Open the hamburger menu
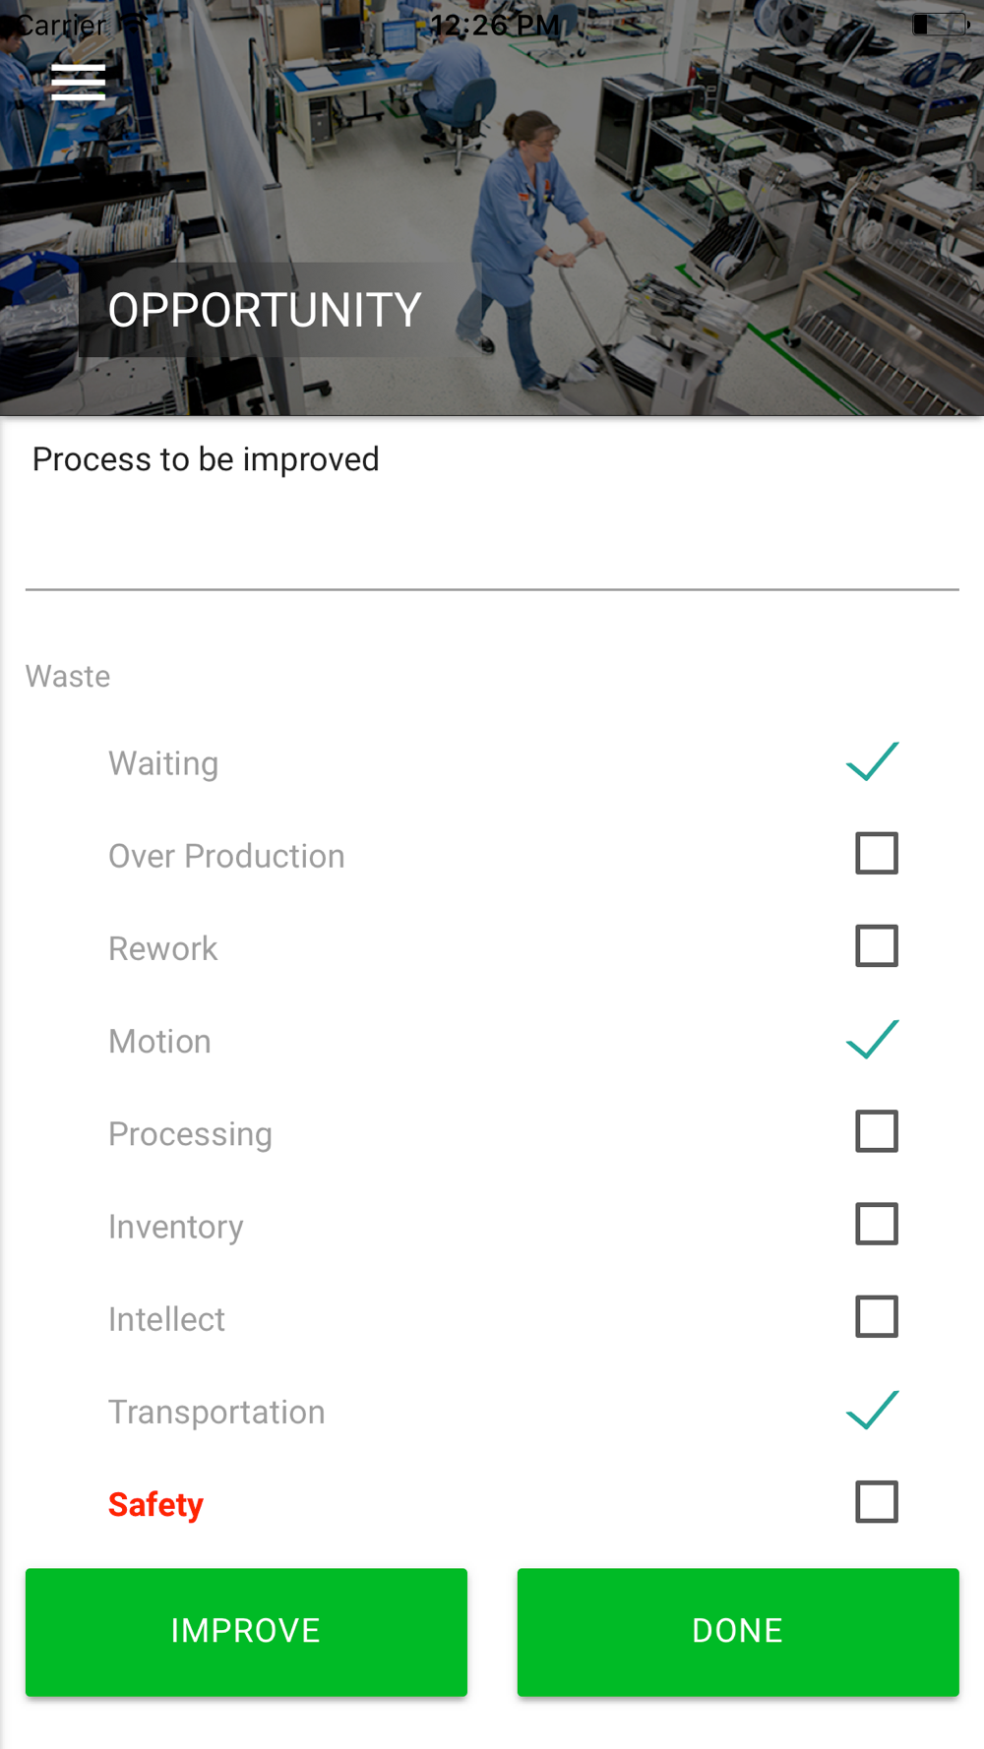 pos(78,83)
